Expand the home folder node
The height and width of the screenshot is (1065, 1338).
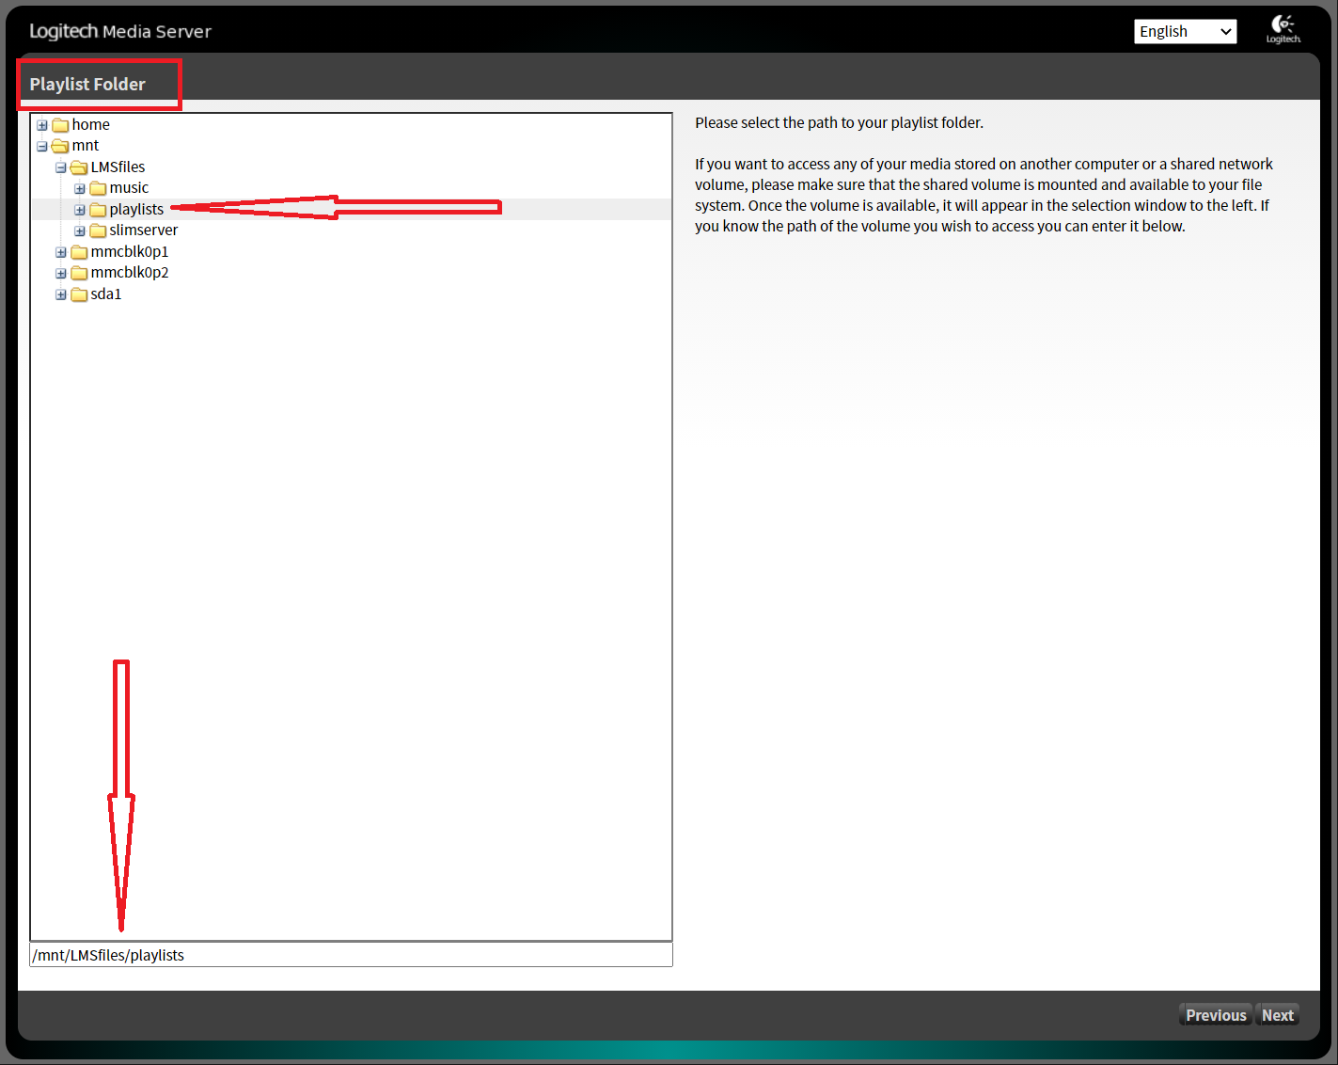(42, 125)
